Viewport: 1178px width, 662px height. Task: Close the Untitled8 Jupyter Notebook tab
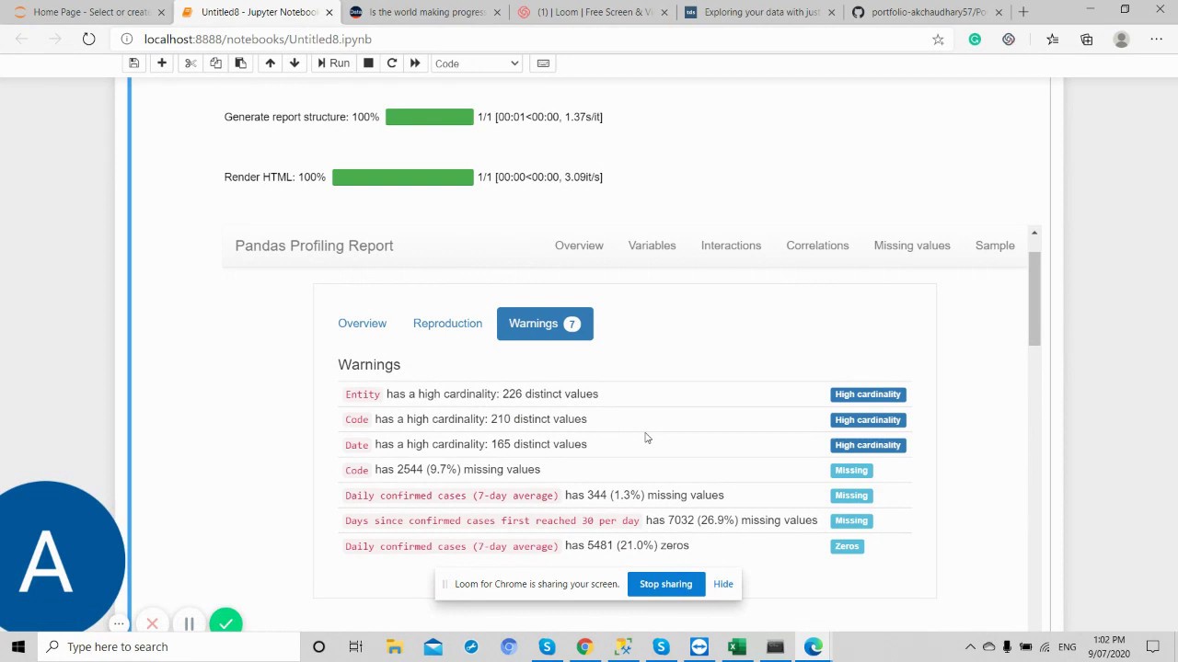pos(329,12)
